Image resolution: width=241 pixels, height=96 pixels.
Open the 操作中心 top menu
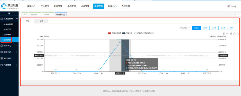pos(31,6)
